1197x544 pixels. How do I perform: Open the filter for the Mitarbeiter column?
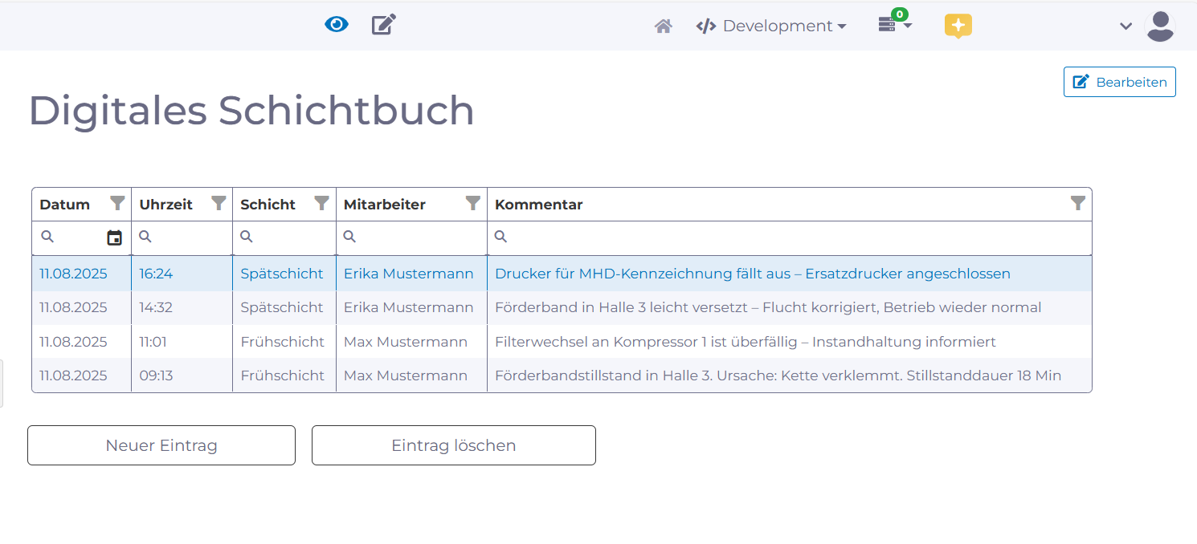(473, 203)
